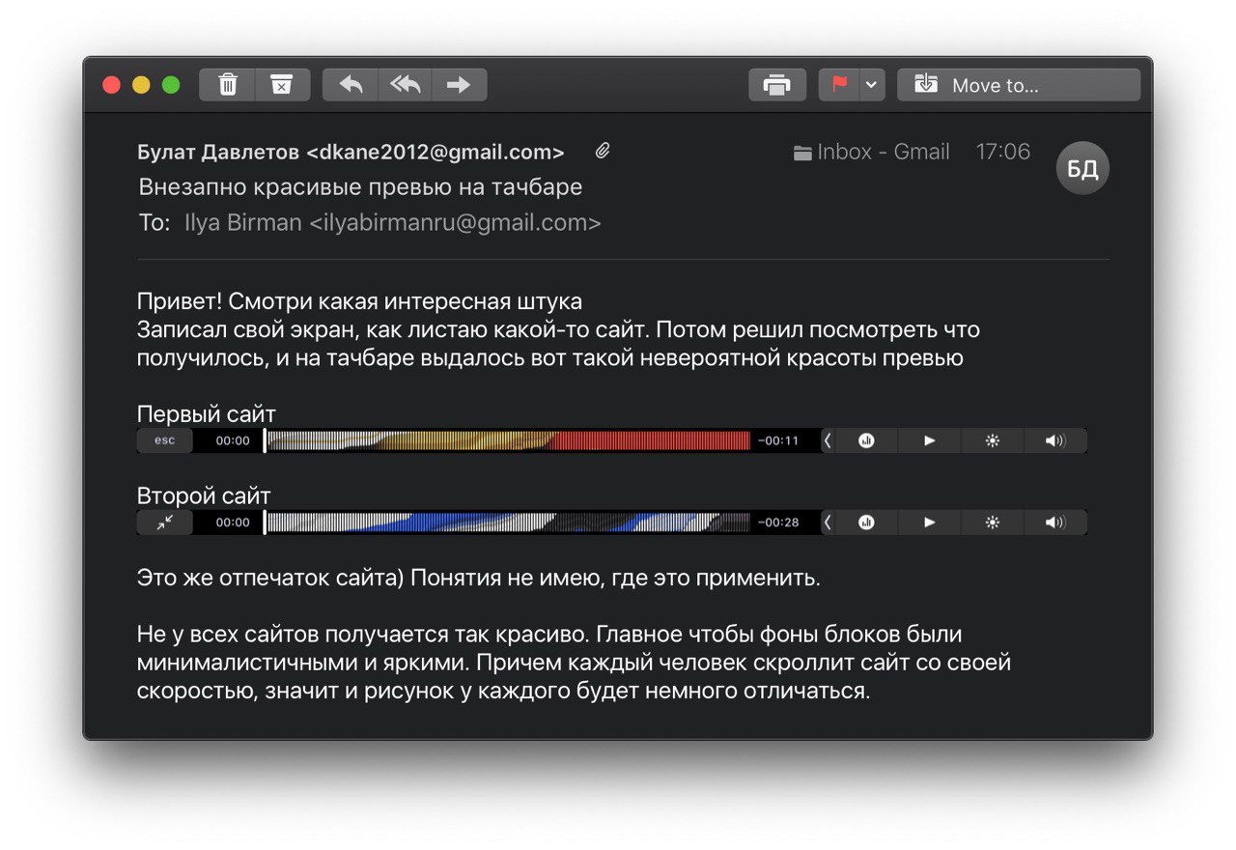Select the Inbox - Gmail mailbox label

coord(872,152)
